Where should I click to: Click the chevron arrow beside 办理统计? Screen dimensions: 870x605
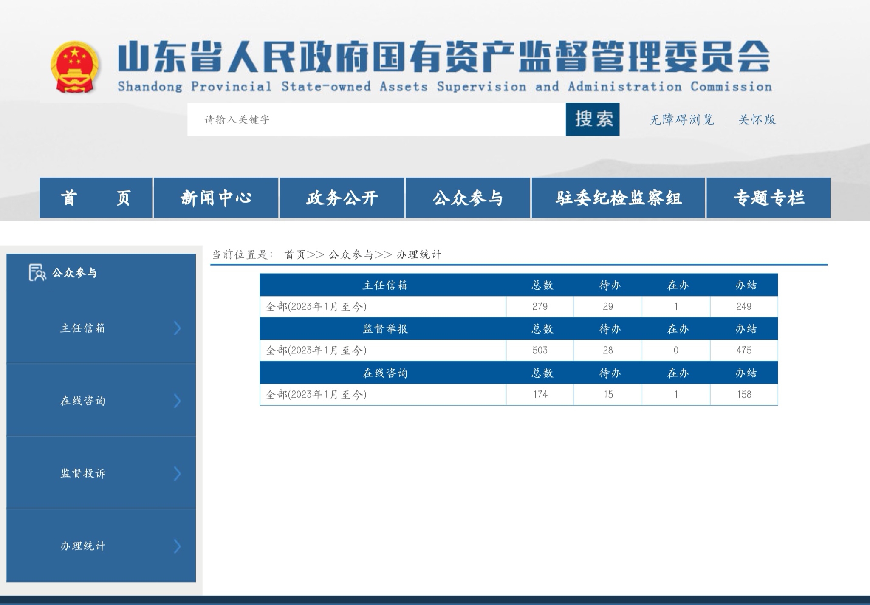tap(178, 546)
